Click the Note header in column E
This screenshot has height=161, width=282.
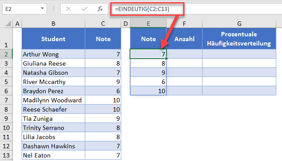pos(148,38)
